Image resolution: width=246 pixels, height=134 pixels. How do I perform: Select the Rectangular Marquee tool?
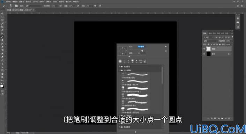[x=2, y=17]
